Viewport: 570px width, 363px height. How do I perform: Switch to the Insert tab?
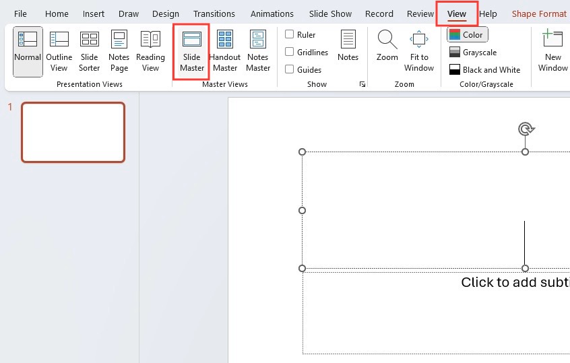pos(94,14)
